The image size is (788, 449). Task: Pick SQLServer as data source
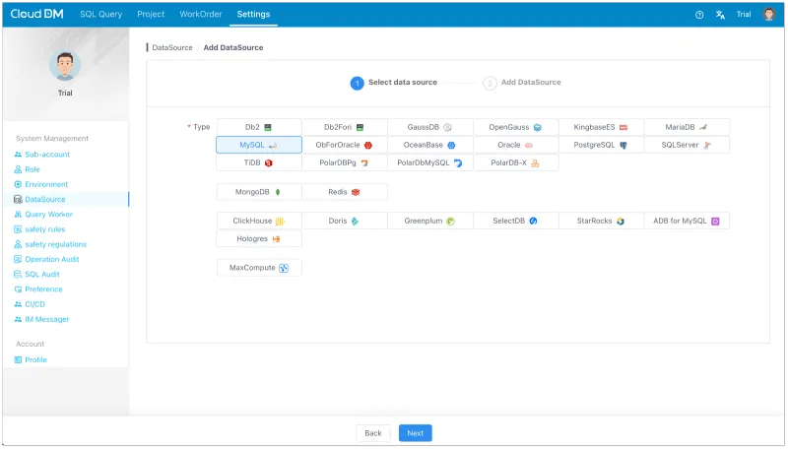687,145
